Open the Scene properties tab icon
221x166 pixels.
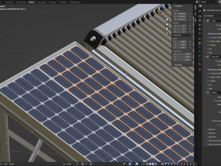pyautogui.click(x=200, y=29)
